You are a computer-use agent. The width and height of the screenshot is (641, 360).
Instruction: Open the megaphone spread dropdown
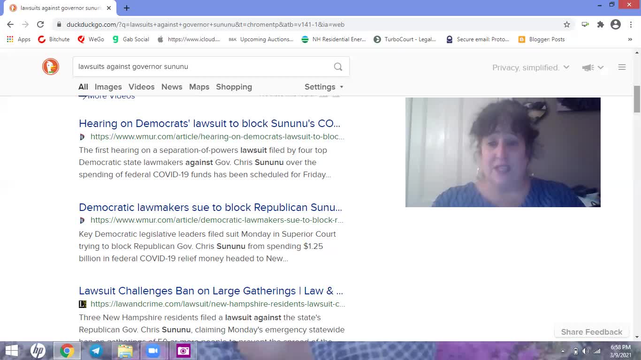(593, 67)
